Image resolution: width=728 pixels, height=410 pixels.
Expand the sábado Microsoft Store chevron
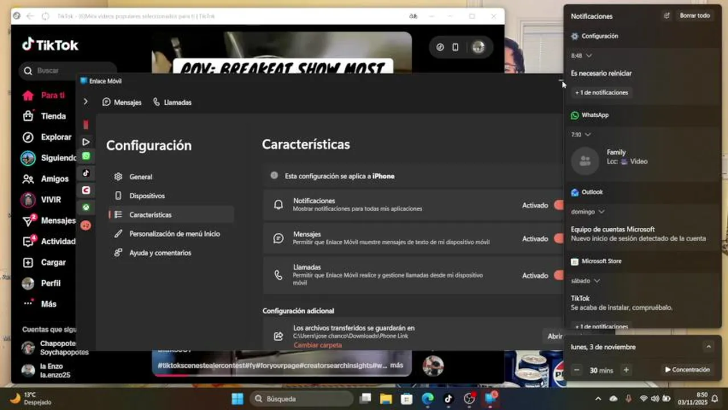[x=596, y=281]
